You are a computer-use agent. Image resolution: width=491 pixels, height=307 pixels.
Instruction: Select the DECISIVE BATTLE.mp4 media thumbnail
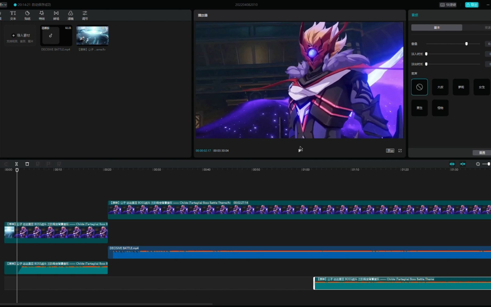pos(56,35)
